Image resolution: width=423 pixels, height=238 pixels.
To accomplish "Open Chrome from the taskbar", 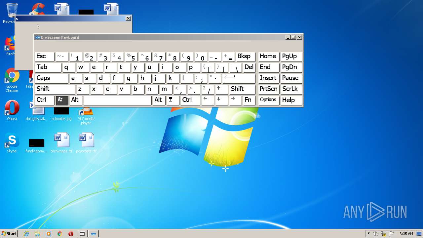I will (x=60, y=234).
